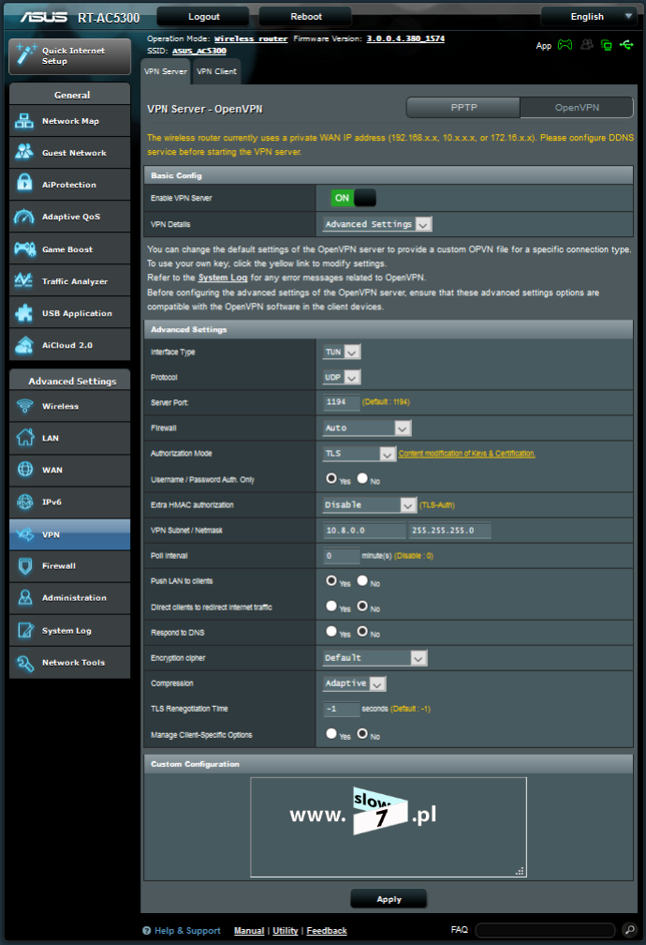Viewport: 646px width, 945px height.
Task: Click the VPN sidebar icon
Action: 24,534
